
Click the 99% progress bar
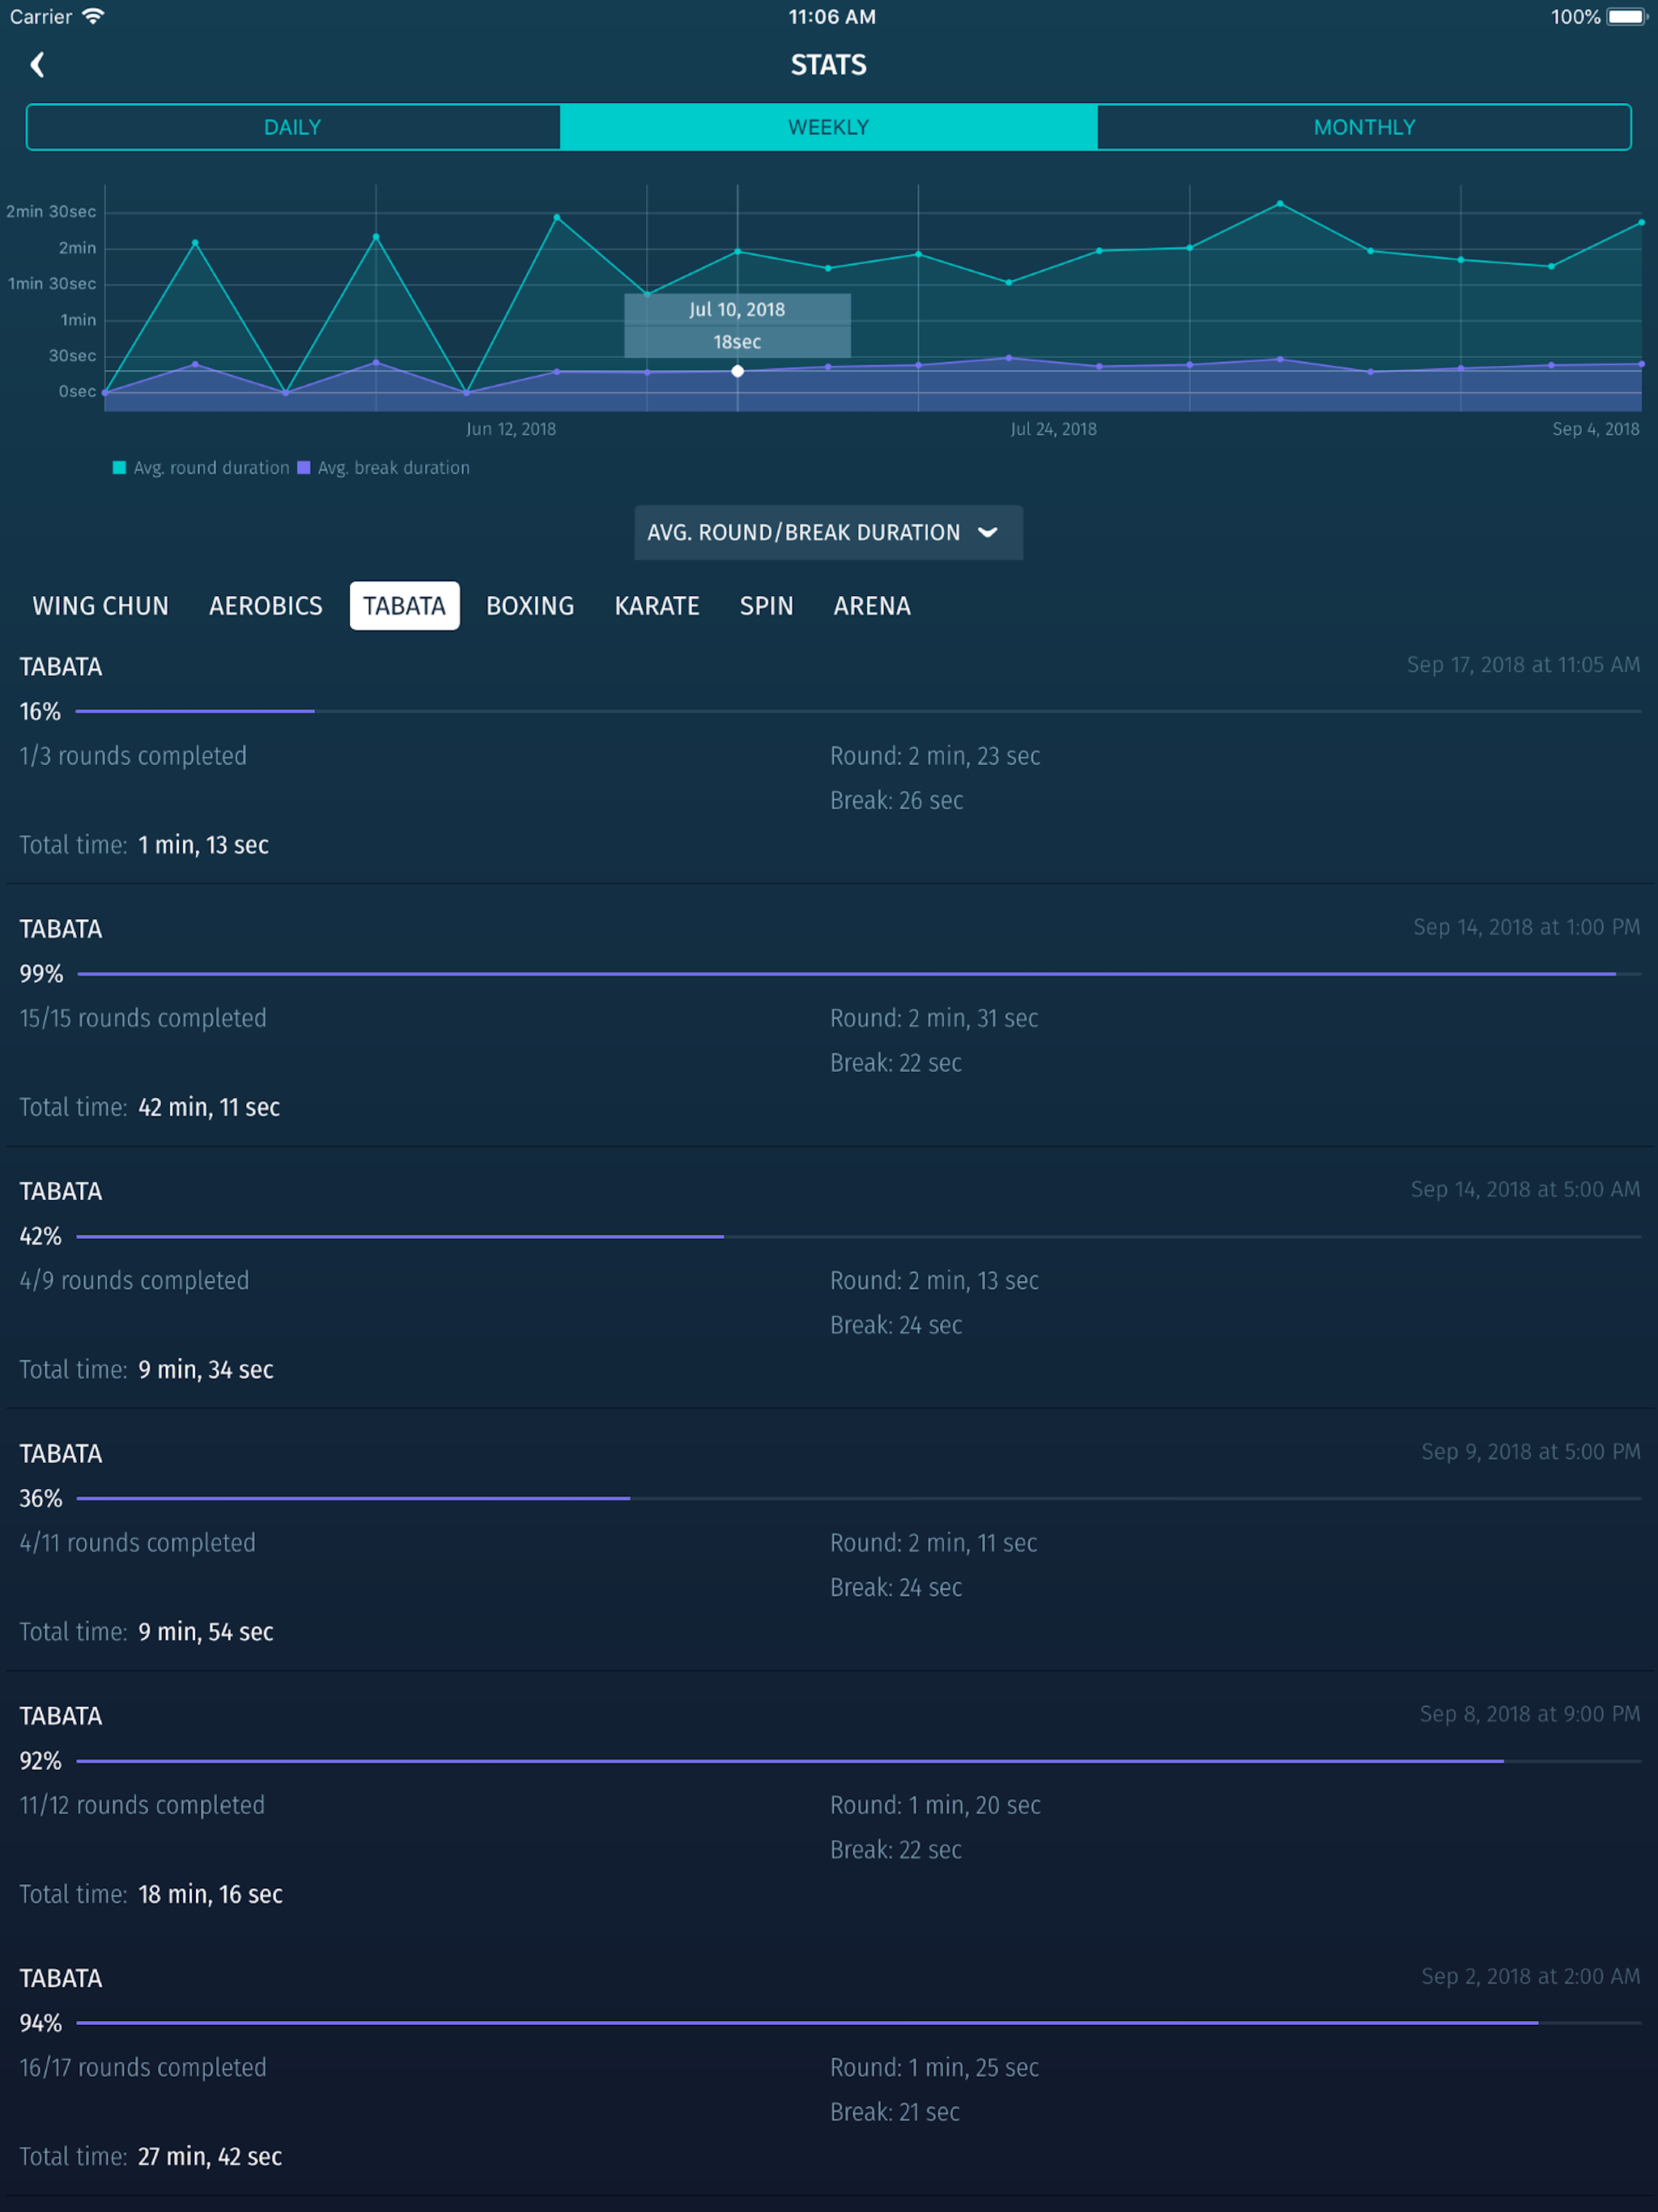pyautogui.click(x=858, y=974)
